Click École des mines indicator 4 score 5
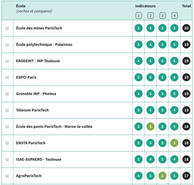This screenshot has height=185, width=194. [174, 28]
